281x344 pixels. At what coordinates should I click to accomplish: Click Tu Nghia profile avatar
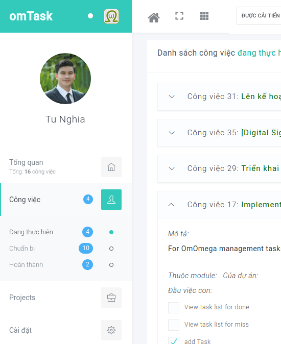(x=65, y=79)
